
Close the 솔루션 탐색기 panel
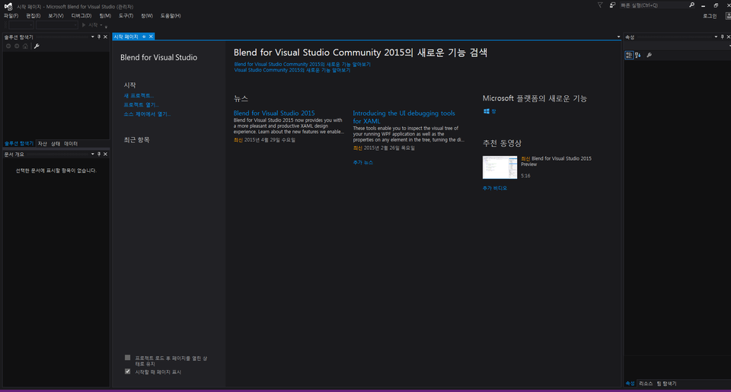click(105, 37)
